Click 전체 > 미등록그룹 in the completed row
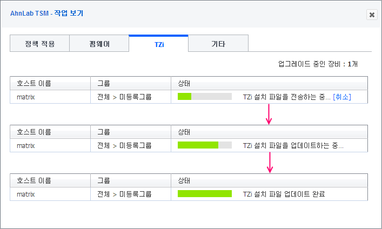This screenshot has height=229, width=382. [124, 194]
